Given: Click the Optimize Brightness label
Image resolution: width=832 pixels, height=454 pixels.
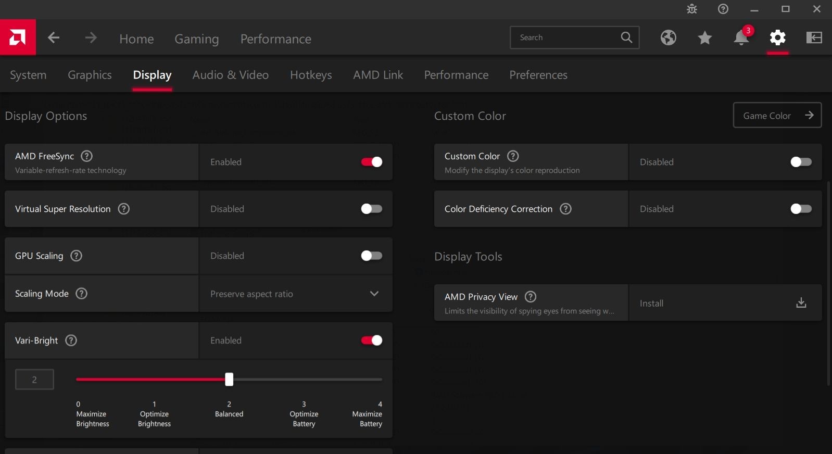Looking at the screenshot, I should (154, 419).
